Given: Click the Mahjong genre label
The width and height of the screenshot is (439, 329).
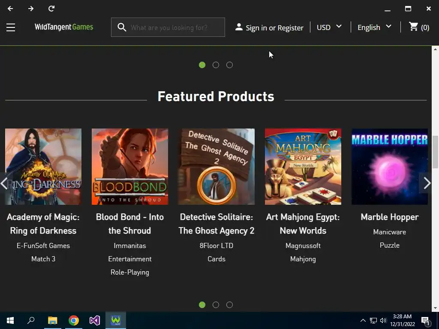Looking at the screenshot, I should tap(303, 259).
